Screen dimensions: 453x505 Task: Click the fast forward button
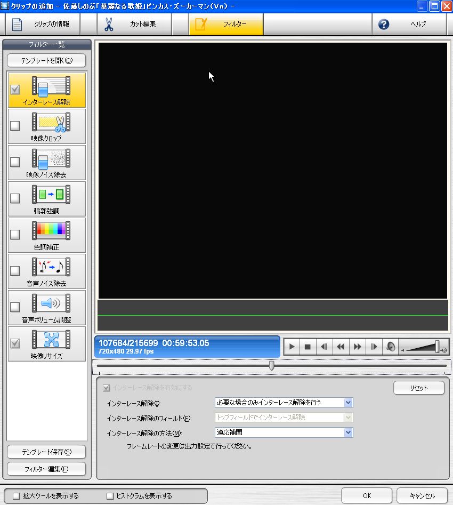point(358,347)
